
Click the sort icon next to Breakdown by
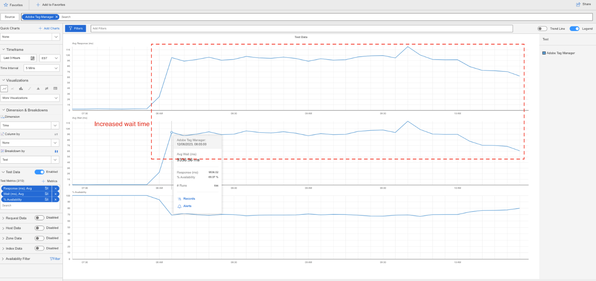tap(56, 151)
